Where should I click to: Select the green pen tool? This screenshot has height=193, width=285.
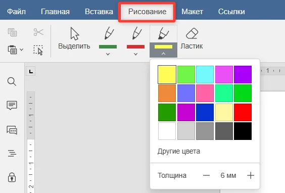point(108,37)
